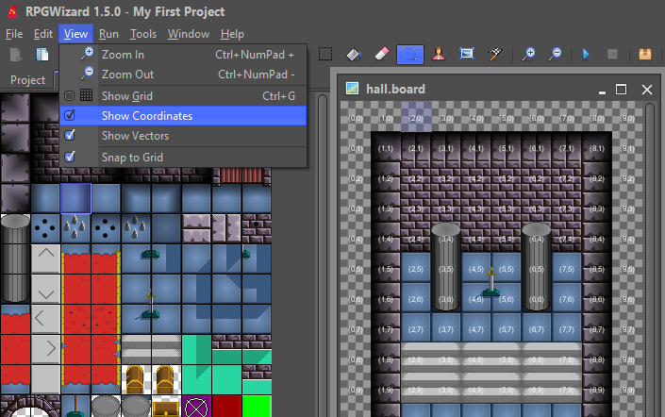The image size is (665, 417).
Task: Choose the sprite placement tool
Action: (x=439, y=55)
